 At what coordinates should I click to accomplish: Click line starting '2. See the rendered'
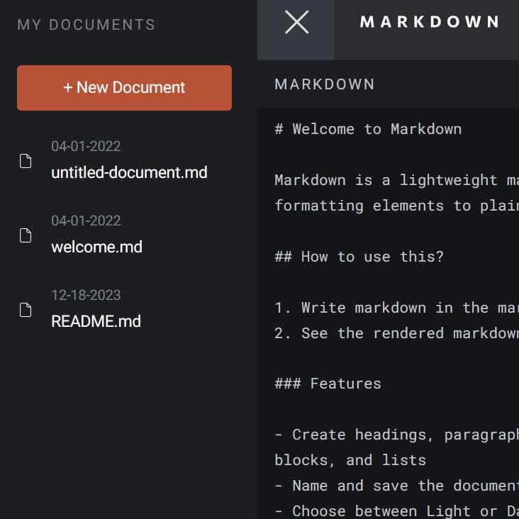click(x=397, y=333)
